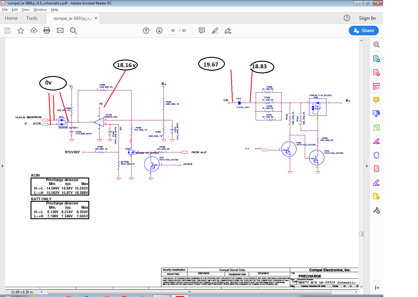Switch to the Tools tab
The image size is (418, 297).
32,18
